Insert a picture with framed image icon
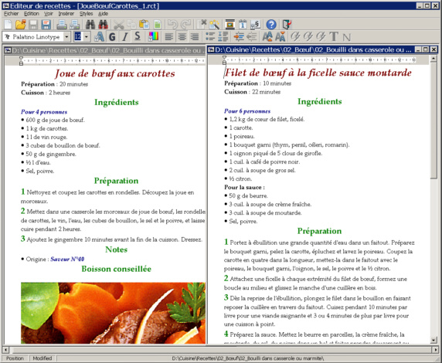The height and width of the screenshot is (363, 442). tap(230, 25)
